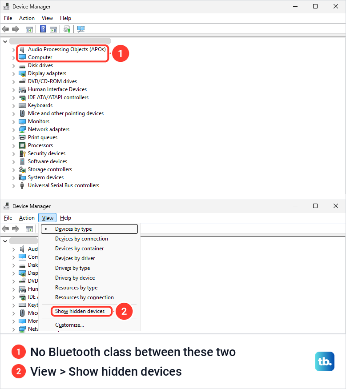Image resolution: width=346 pixels, height=389 pixels.
Task: Expand Network adapters in top window
Action: (14, 129)
